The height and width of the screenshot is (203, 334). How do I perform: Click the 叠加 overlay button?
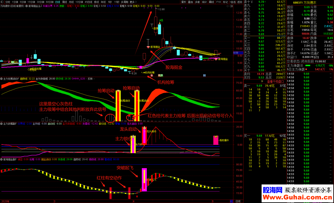click(x=190, y=2)
